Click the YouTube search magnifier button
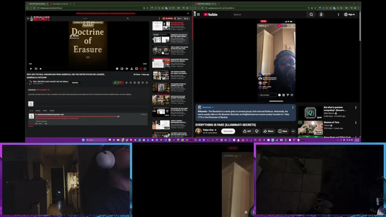386x217 pixels. pos(311,14)
